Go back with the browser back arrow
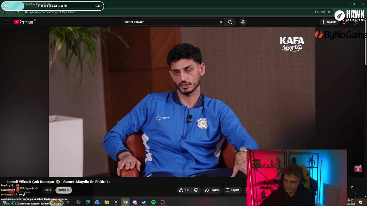This screenshot has width=367, height=206. (4, 12)
